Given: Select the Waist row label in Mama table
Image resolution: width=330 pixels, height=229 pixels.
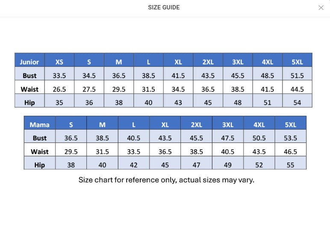Looking at the screenshot, I should (40, 151).
